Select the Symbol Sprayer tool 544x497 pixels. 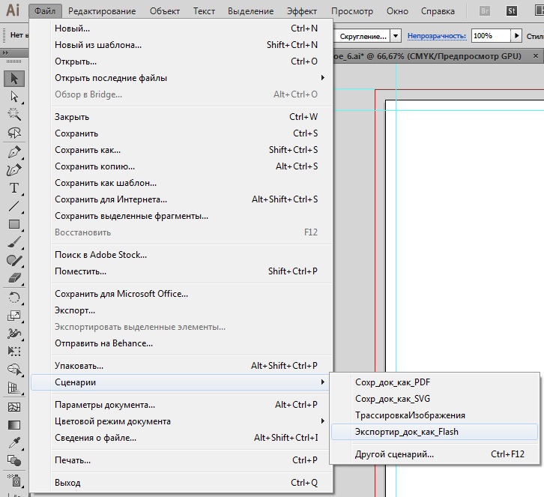14,481
